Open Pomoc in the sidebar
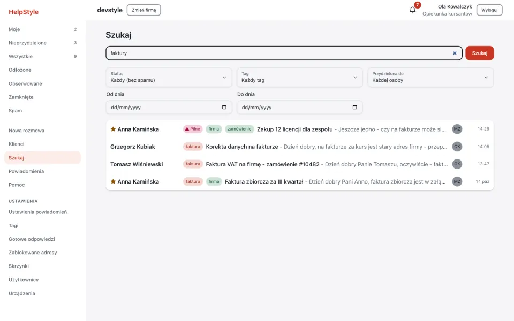 [x=43, y=185]
